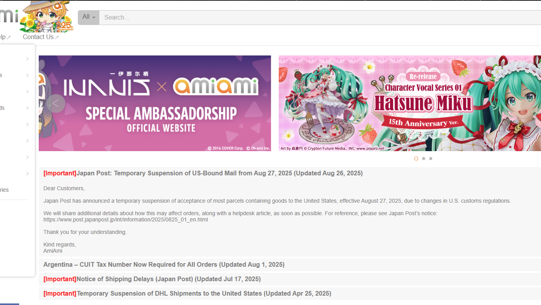
Task: Expand the last sidebar category arrow
Action: pos(27,174)
